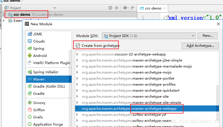Viewport: 223px width, 127px height.
Task: Click External Libraries icon in tree
Action: click(10, 21)
